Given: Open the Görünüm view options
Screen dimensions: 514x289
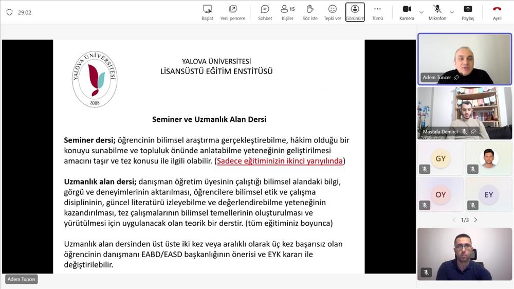Looking at the screenshot, I should 355,12.
